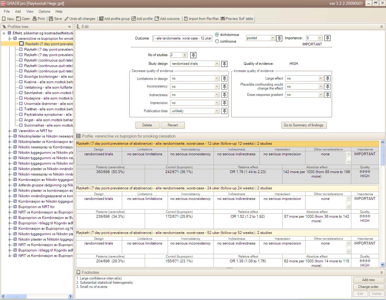Select the Adferds gruppe rådgivning profile
Screen dimensions: 386x300
coord(45,185)
